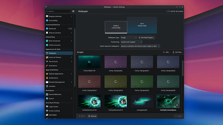Click the window menu icon in titlebar
The image size is (223, 125).
click(x=46, y=7)
